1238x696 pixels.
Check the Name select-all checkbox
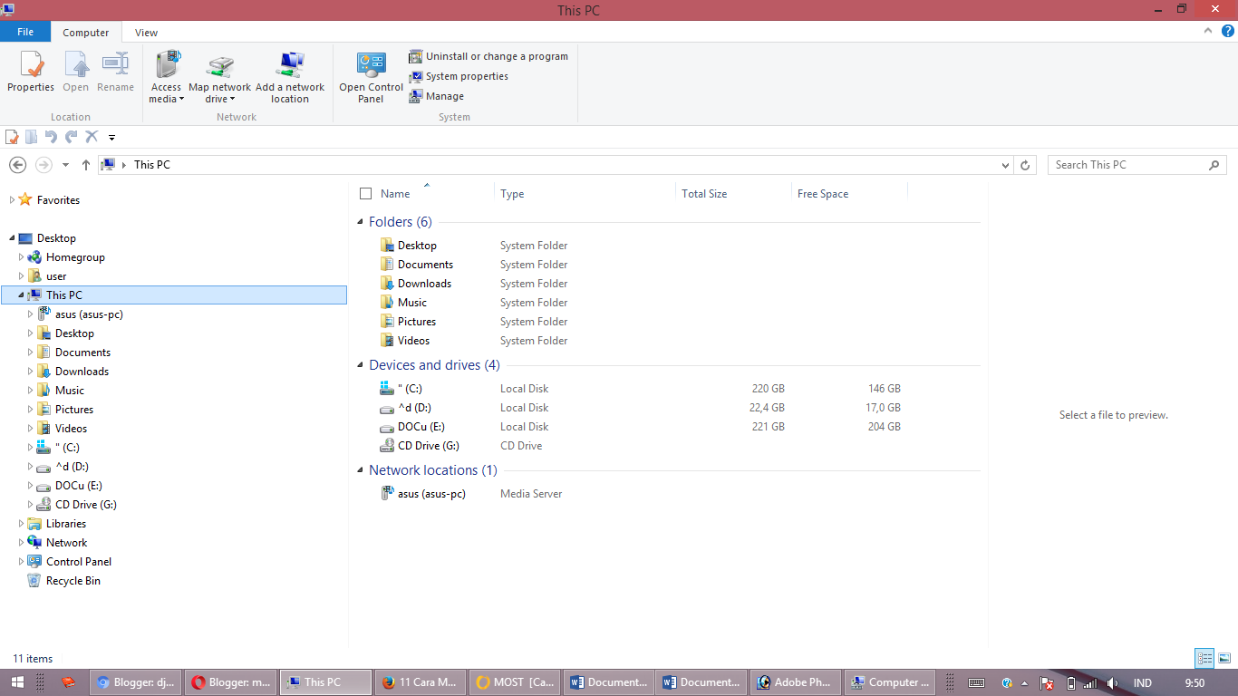(365, 193)
